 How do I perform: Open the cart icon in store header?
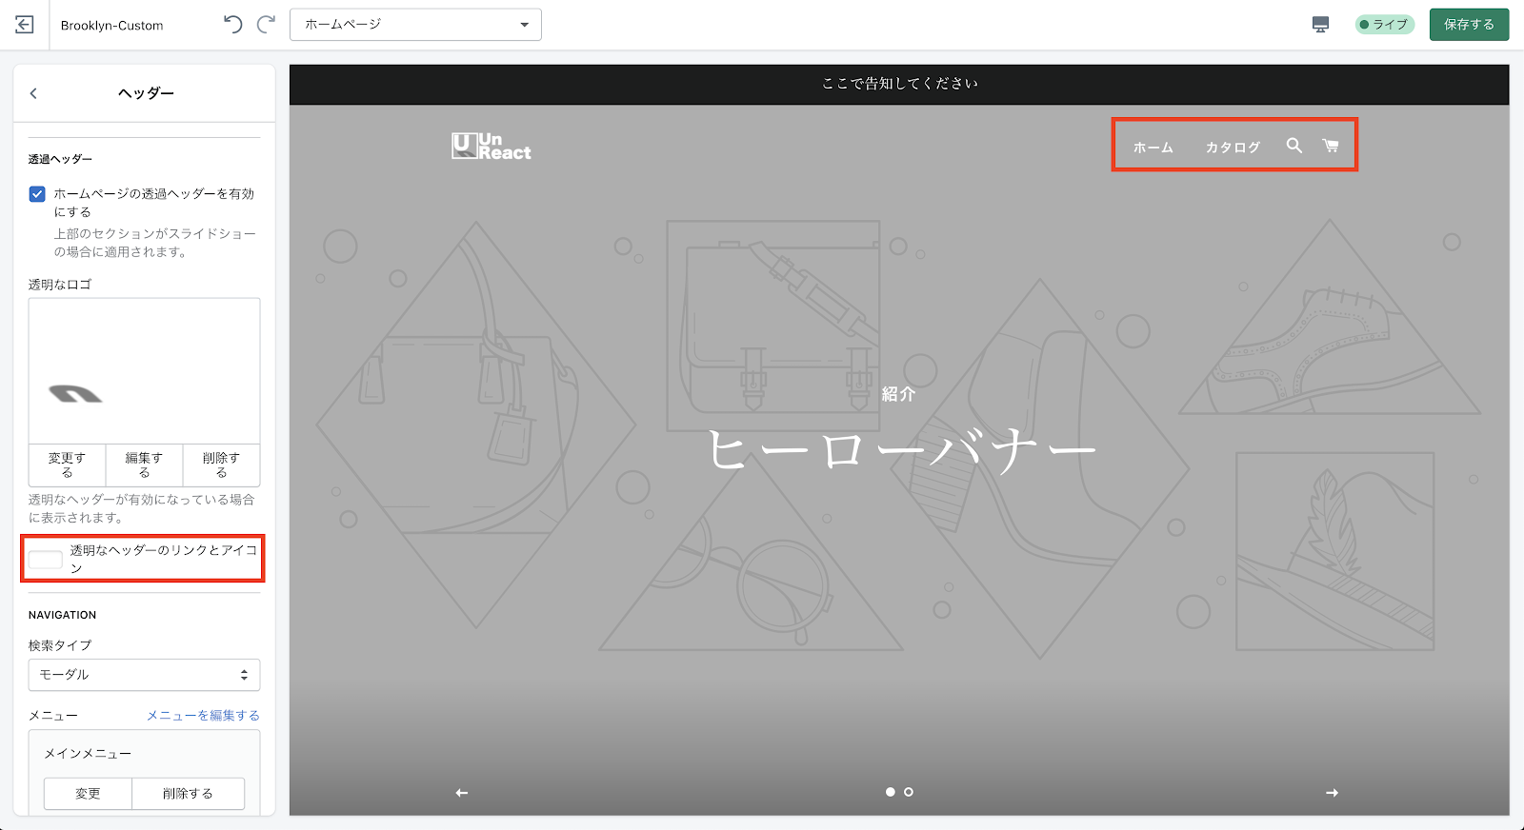pyautogui.click(x=1330, y=146)
